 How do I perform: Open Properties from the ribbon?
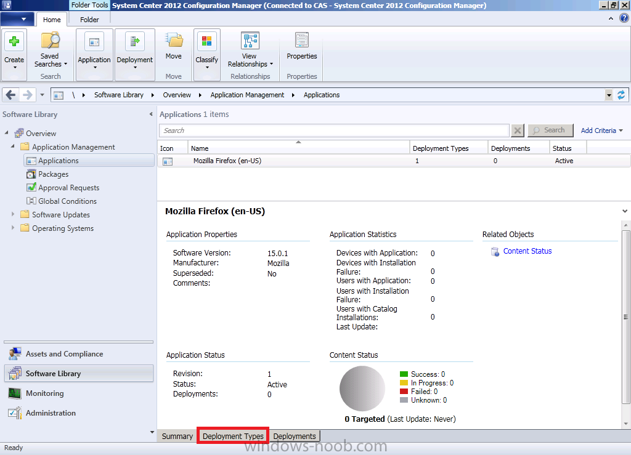click(x=302, y=46)
